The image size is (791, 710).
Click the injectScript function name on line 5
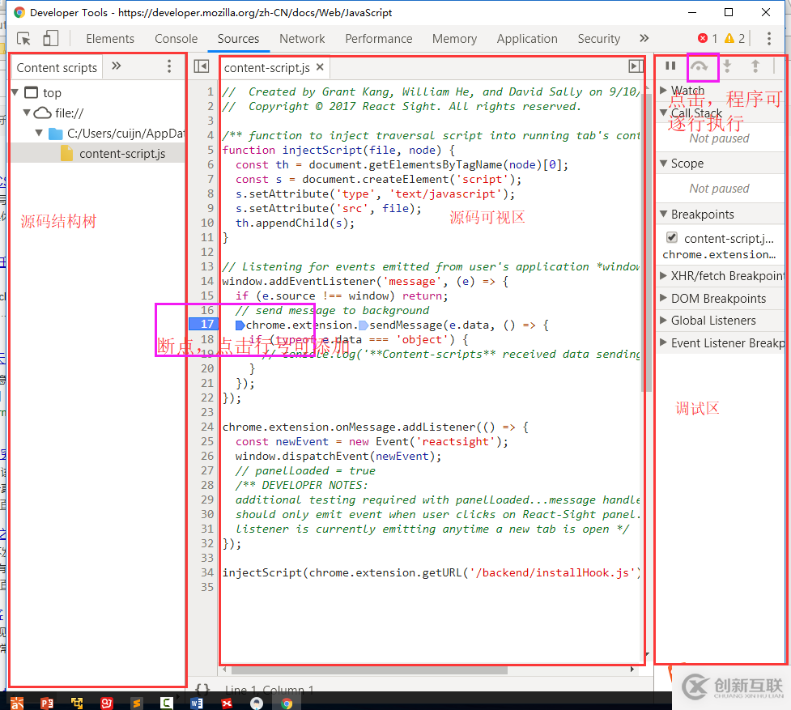click(x=322, y=150)
